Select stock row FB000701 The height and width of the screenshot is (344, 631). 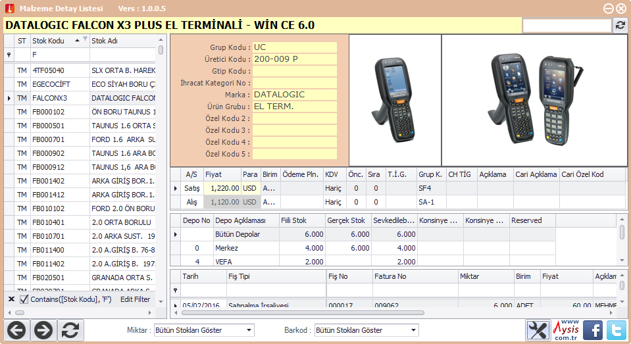coord(80,139)
